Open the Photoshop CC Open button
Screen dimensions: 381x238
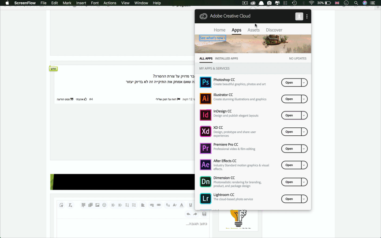click(291, 82)
